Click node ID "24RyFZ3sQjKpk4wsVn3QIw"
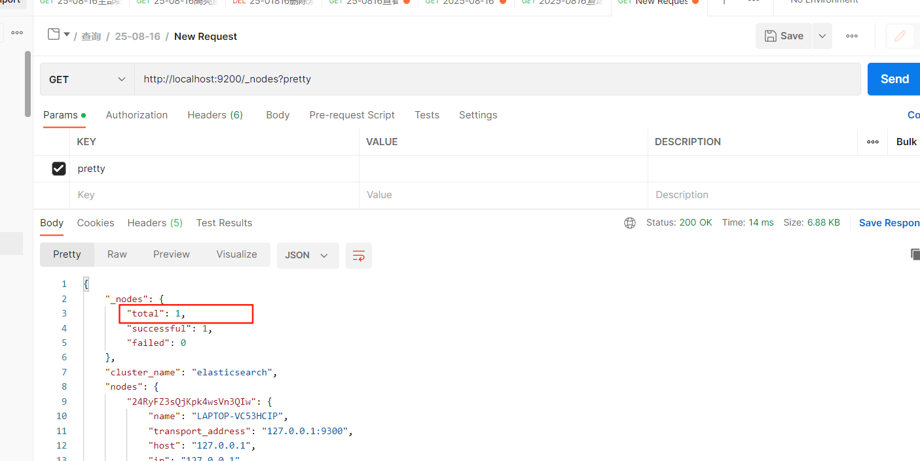The width and height of the screenshot is (920, 461). coord(194,401)
